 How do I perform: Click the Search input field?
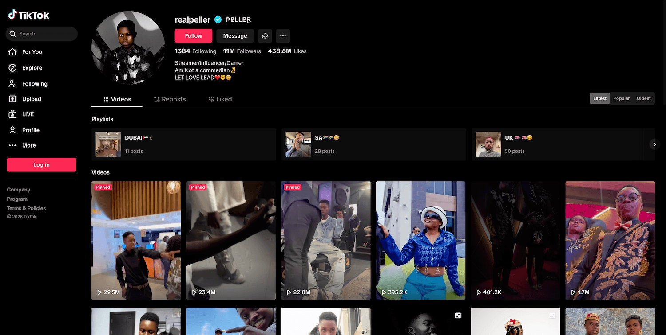pos(44,34)
